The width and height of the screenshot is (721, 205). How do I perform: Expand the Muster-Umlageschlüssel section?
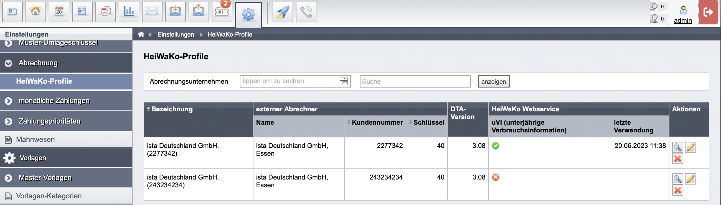click(x=9, y=43)
